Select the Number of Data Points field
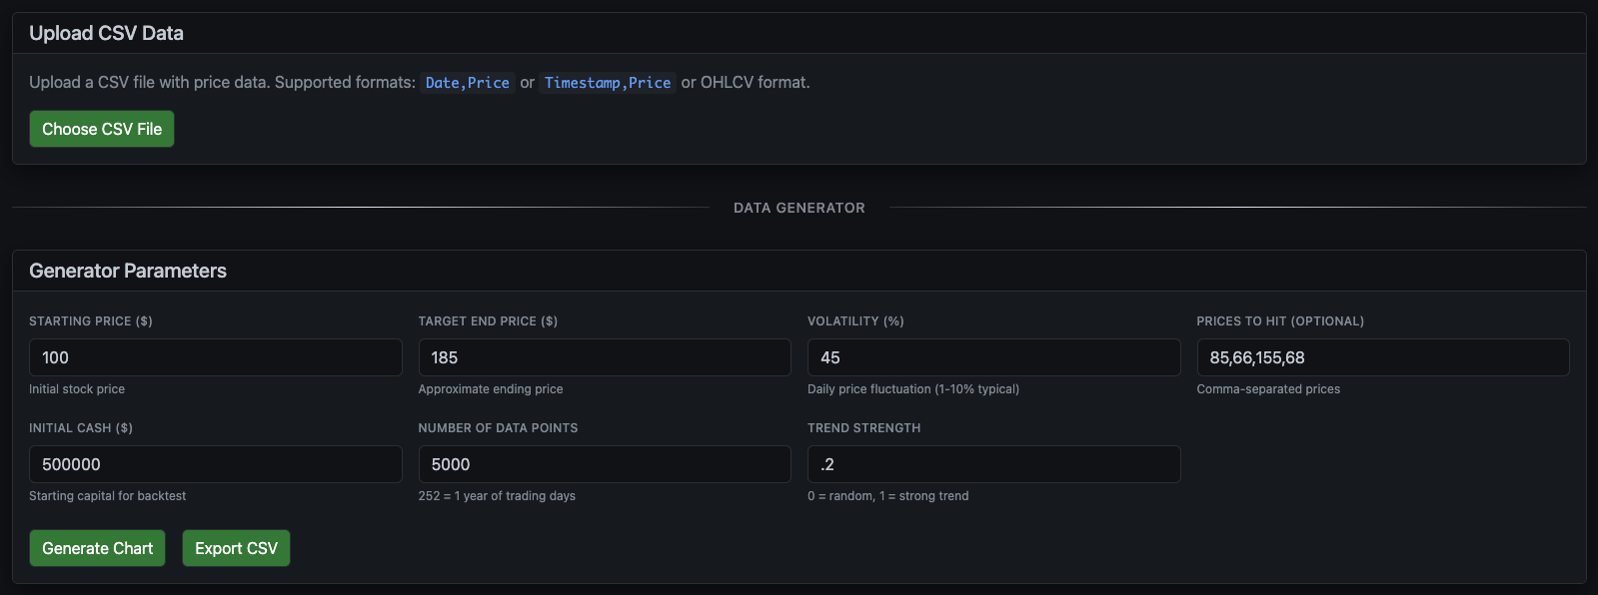This screenshot has width=1598, height=595. click(604, 463)
